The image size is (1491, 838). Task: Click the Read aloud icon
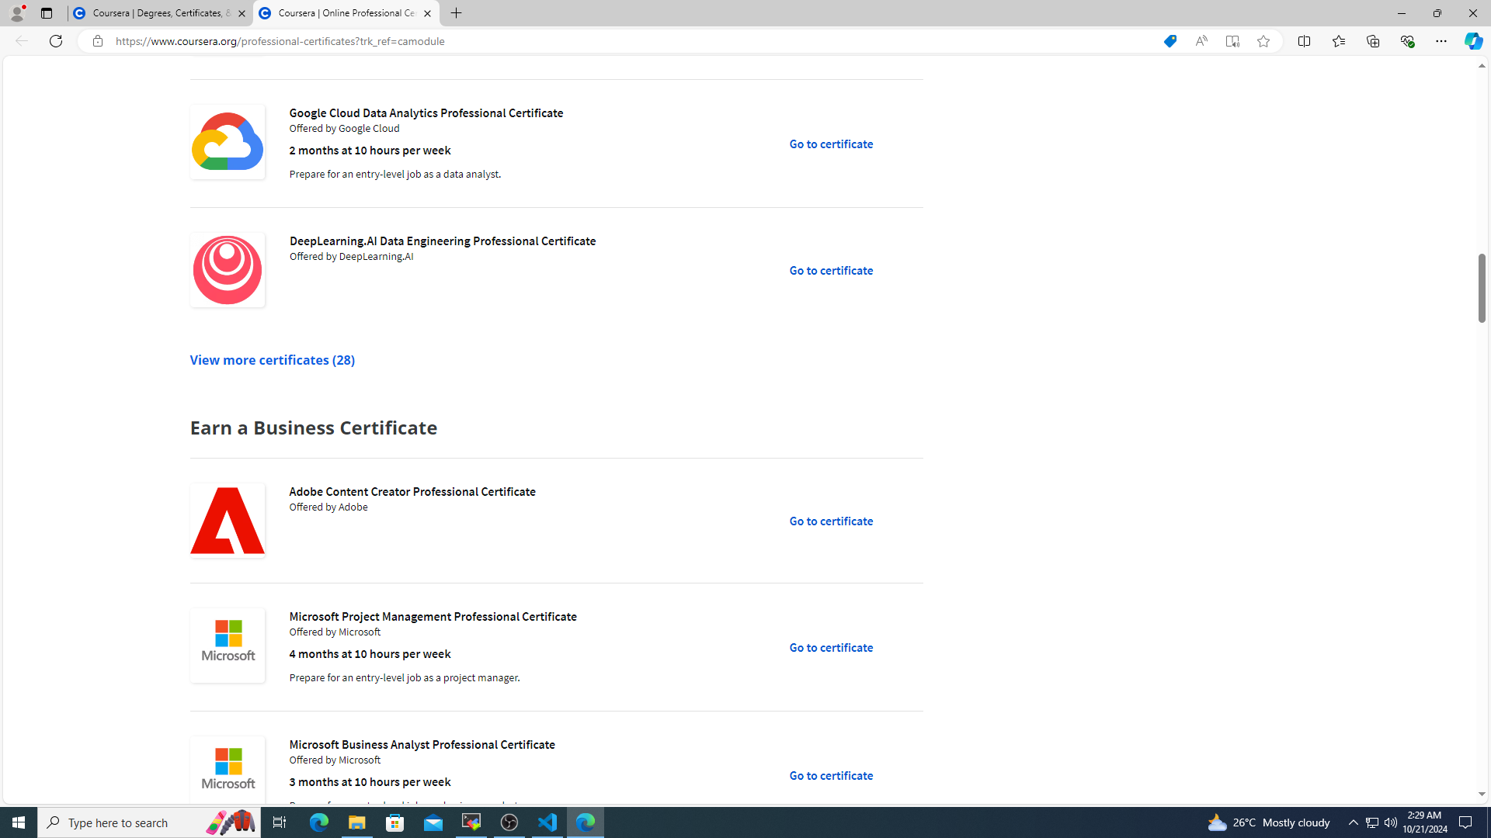tap(1201, 41)
